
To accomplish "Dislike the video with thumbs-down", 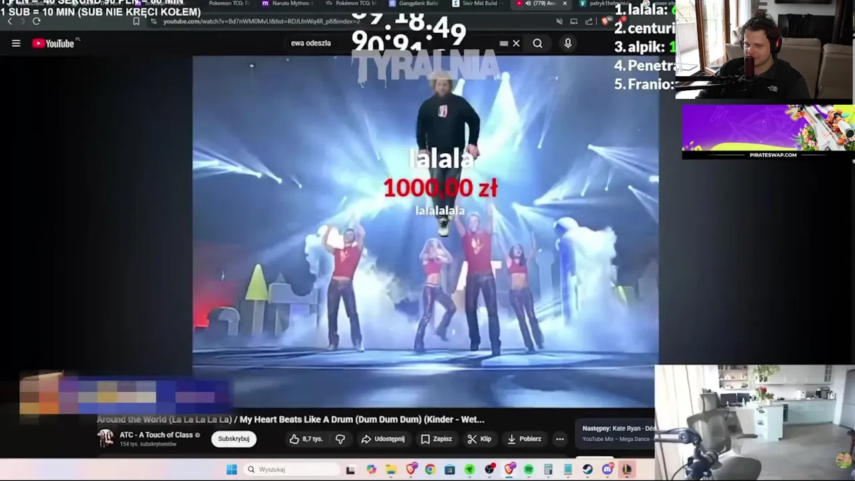I will pyautogui.click(x=340, y=439).
